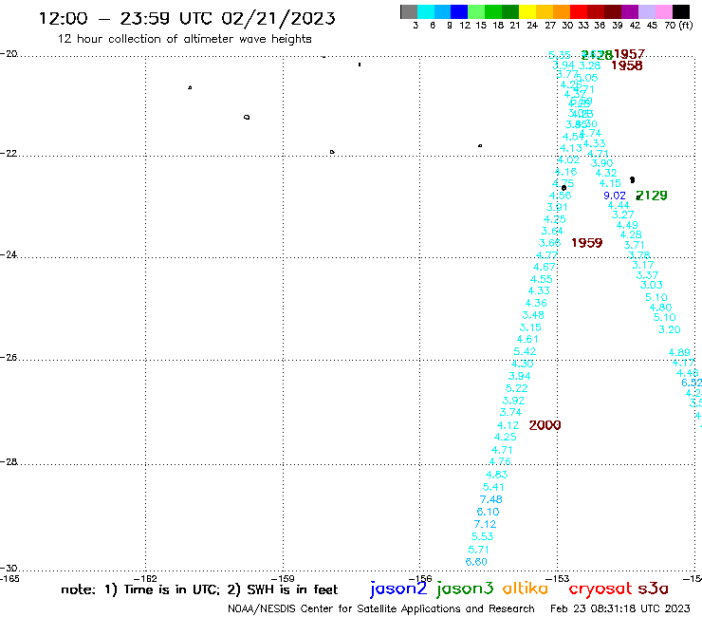Click the '6.60' reading at track bottom
Screen dimensions: 702x617
(476, 562)
